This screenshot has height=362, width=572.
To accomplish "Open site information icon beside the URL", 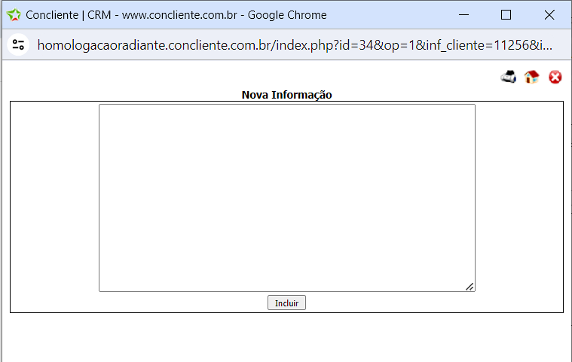I will (x=18, y=44).
